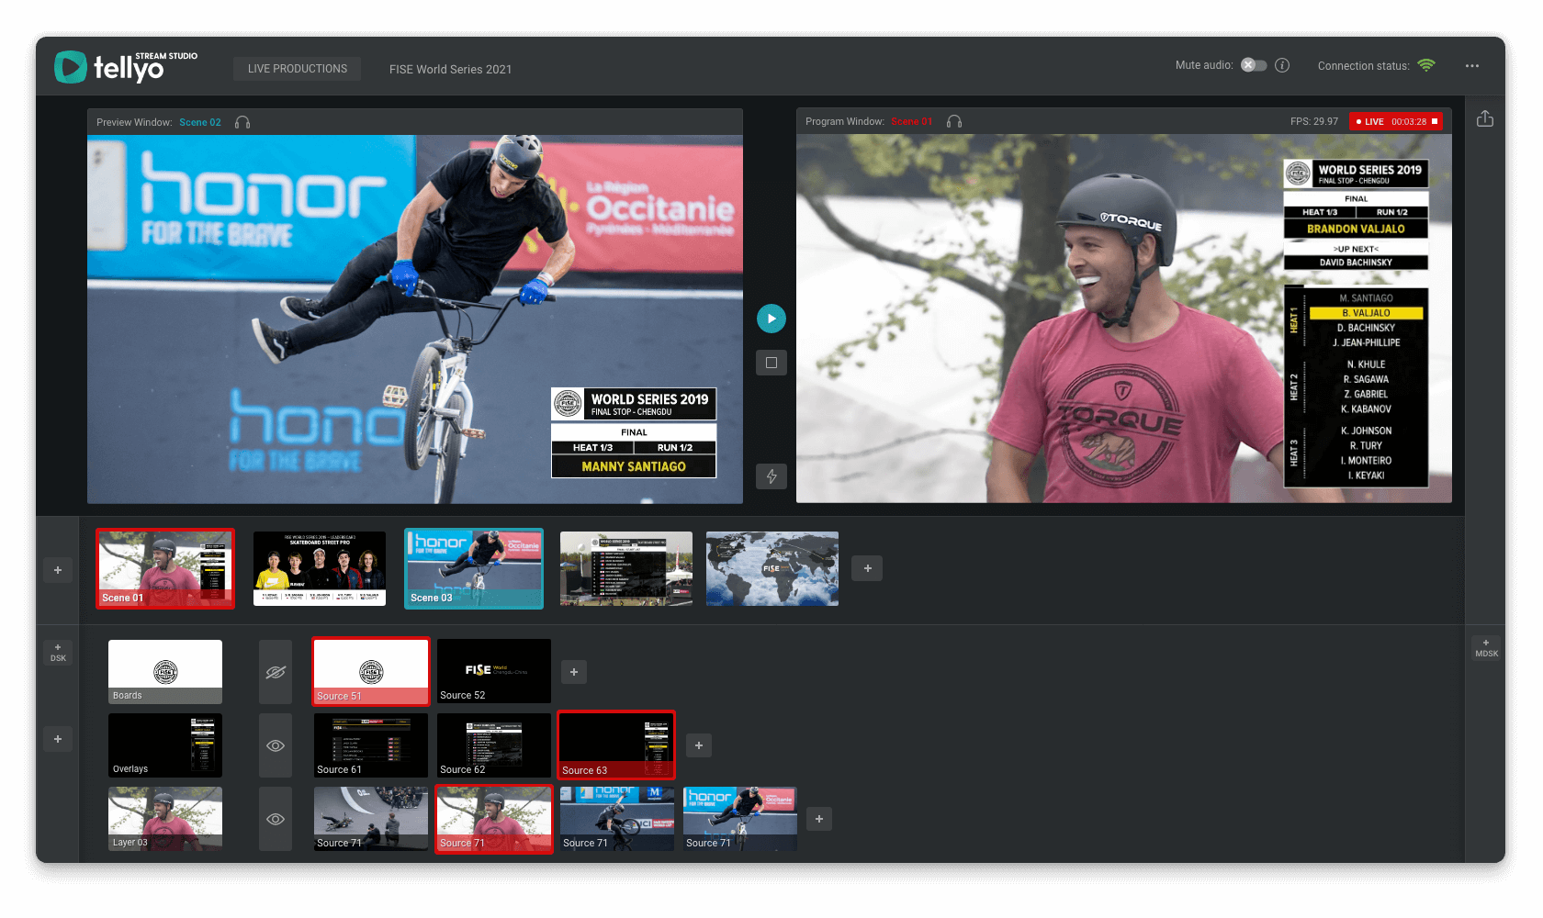Select the Skateboard Street Pro scene thumbnail
This screenshot has width=1543, height=918.
click(320, 568)
